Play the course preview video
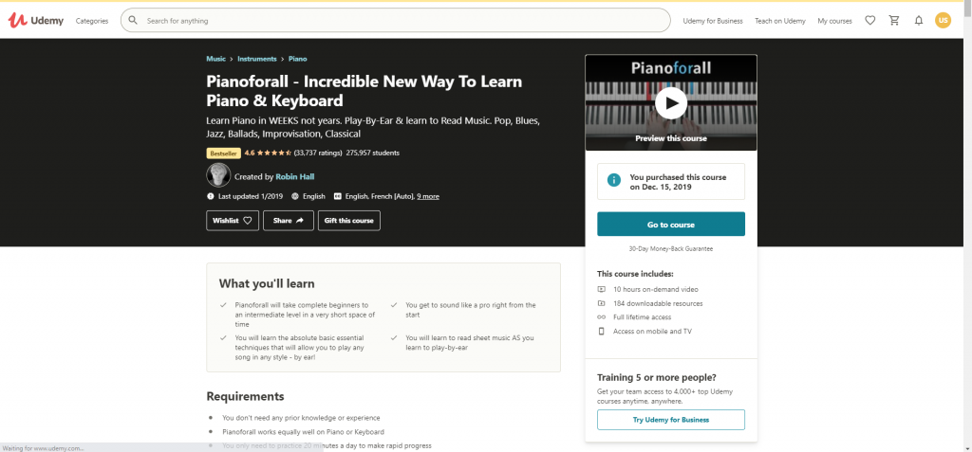Screen dimensions: 972x452 coord(671,102)
